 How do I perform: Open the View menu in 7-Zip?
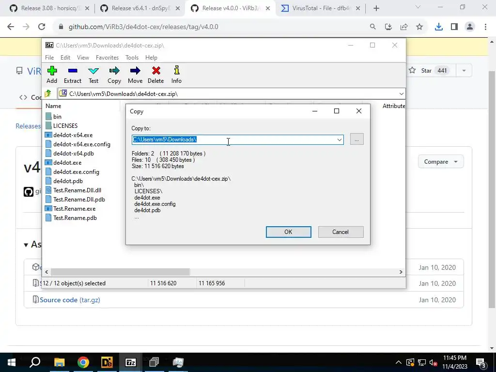(83, 58)
